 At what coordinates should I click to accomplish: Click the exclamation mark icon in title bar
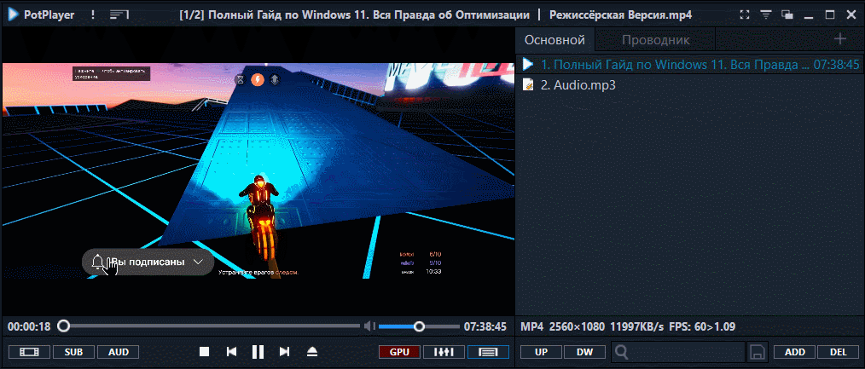(x=93, y=14)
